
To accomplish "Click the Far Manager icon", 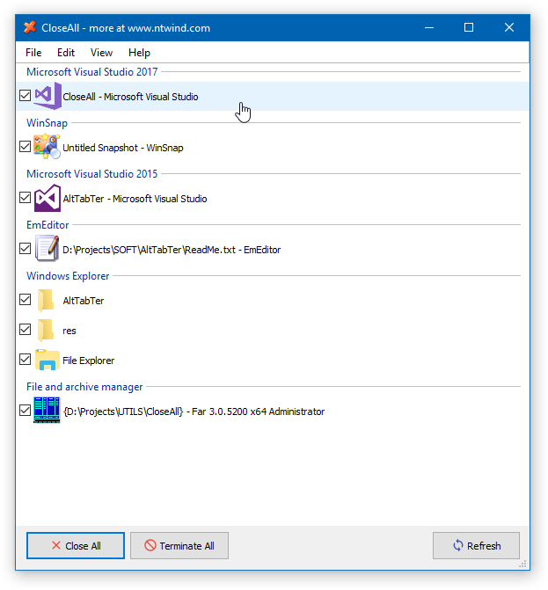I will click(x=47, y=410).
